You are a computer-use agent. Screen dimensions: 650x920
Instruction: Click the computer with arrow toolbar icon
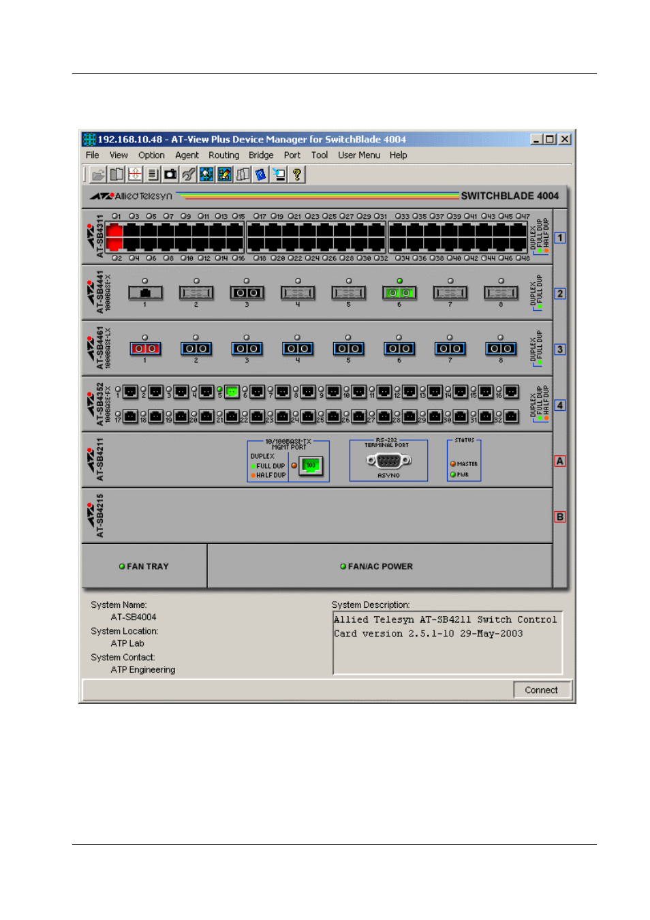coord(279,174)
